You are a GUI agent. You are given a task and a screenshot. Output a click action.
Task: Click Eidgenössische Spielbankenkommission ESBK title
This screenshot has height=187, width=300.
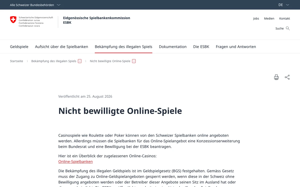96,20
